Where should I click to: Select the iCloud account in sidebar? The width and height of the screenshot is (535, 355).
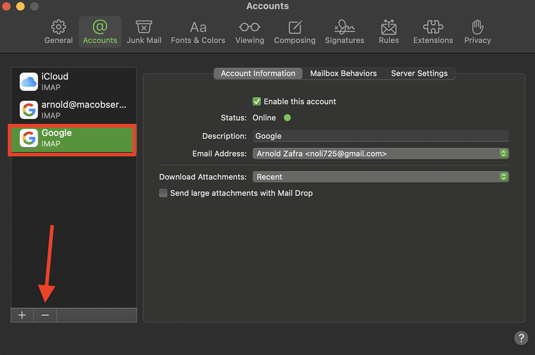(x=73, y=82)
